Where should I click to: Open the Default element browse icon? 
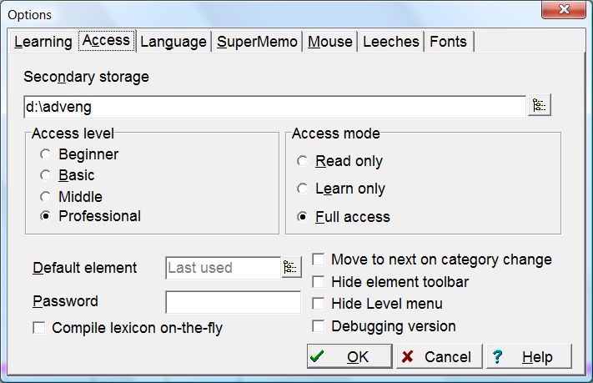click(290, 268)
